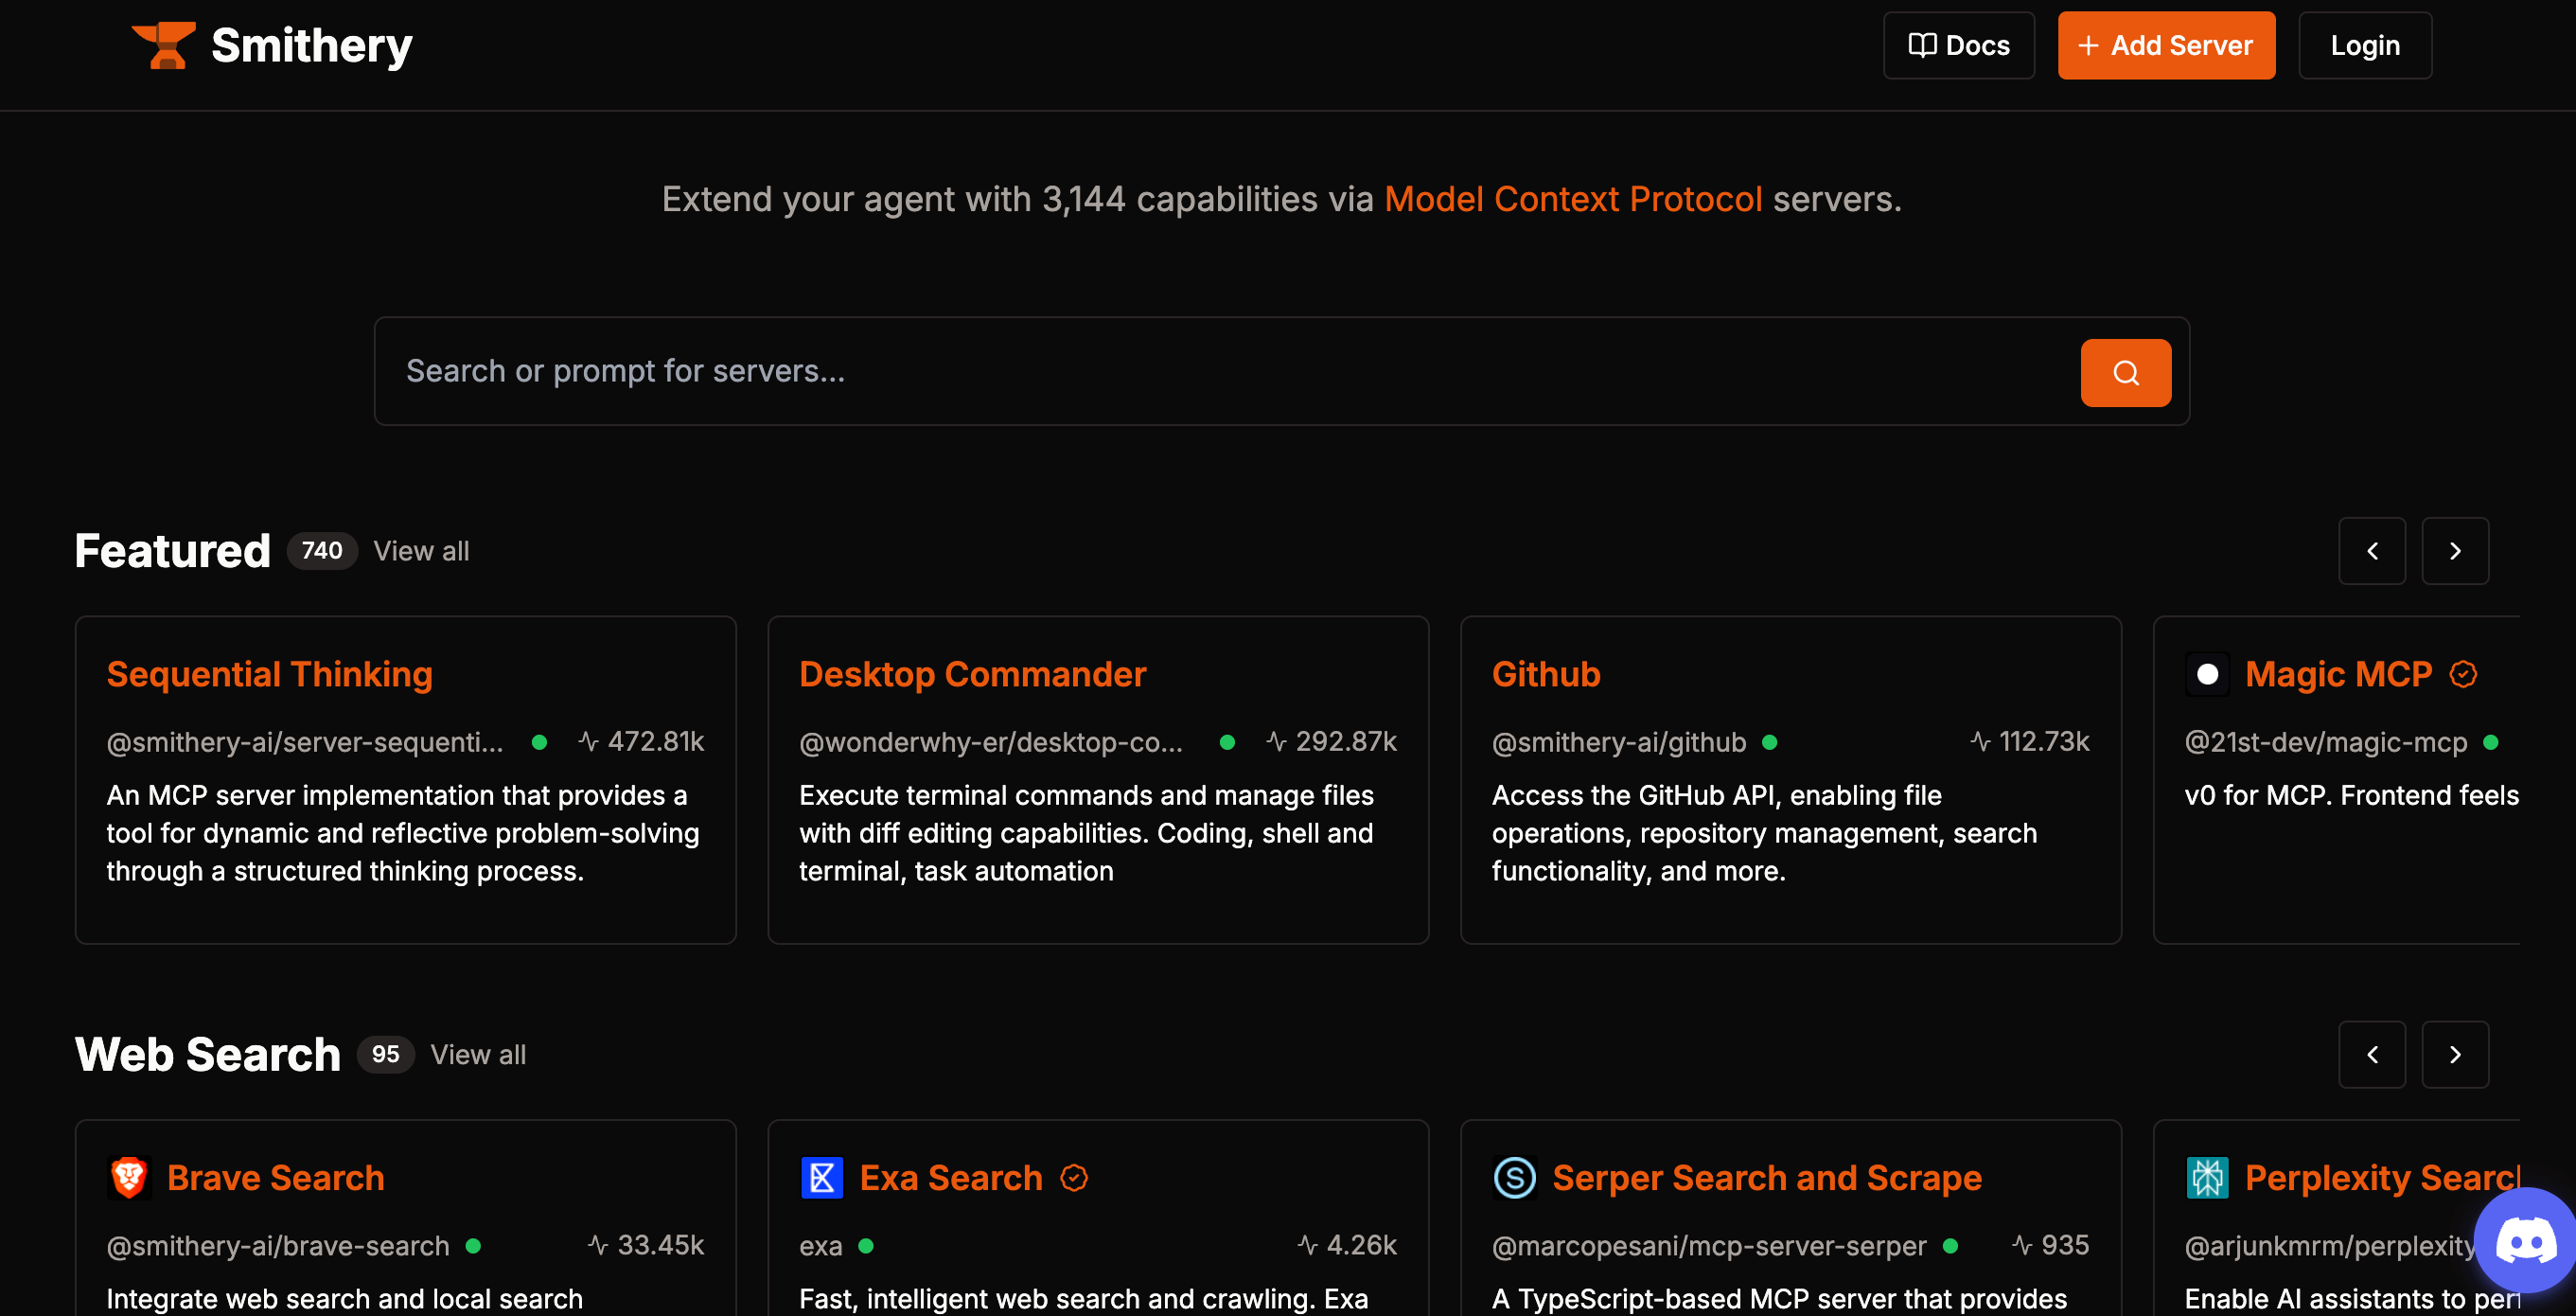The width and height of the screenshot is (2576, 1316).
Task: Show next Featured servers with right chevron
Action: coord(2455,550)
